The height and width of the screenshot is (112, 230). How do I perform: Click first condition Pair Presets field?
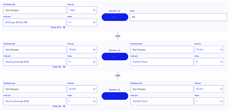[x=35, y=10]
